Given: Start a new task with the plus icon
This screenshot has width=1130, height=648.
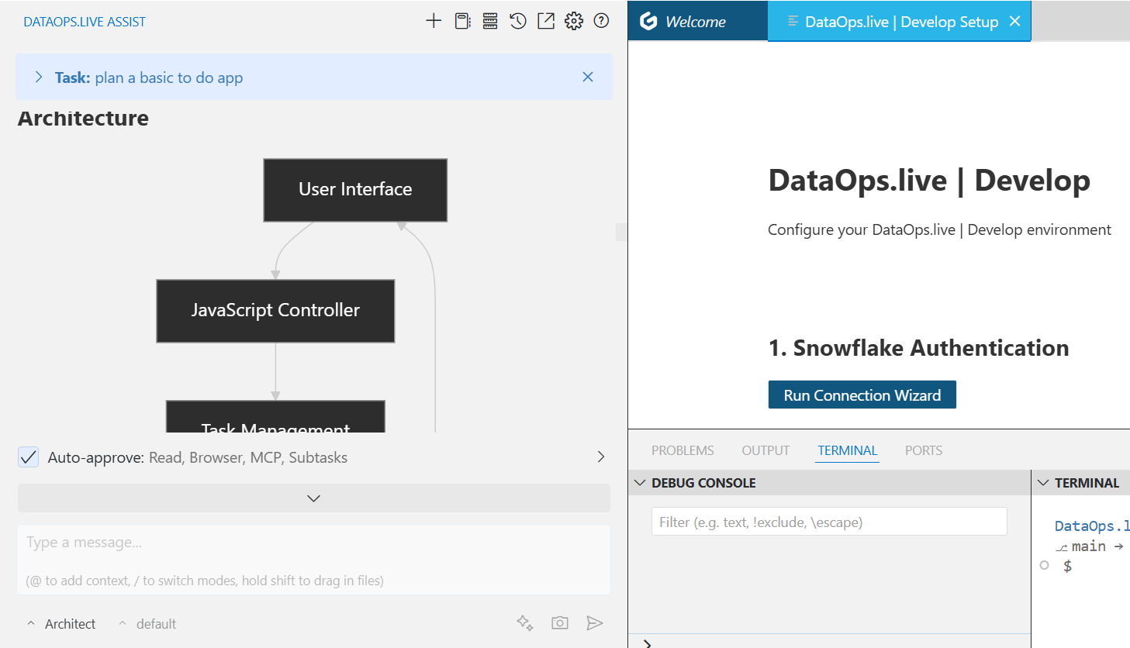Looking at the screenshot, I should pos(434,21).
